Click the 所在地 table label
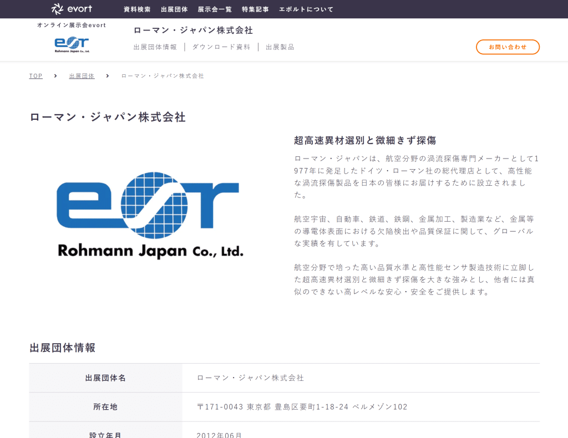Viewport: 568px width, 438px height. pos(105,407)
